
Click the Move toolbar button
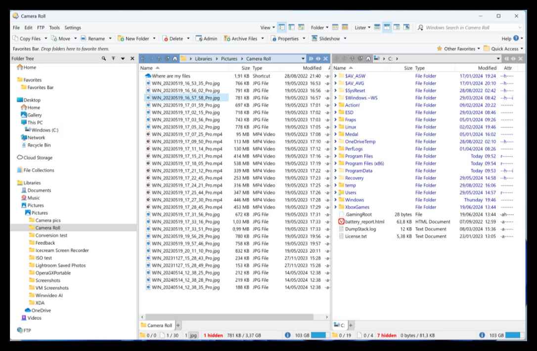[61, 39]
